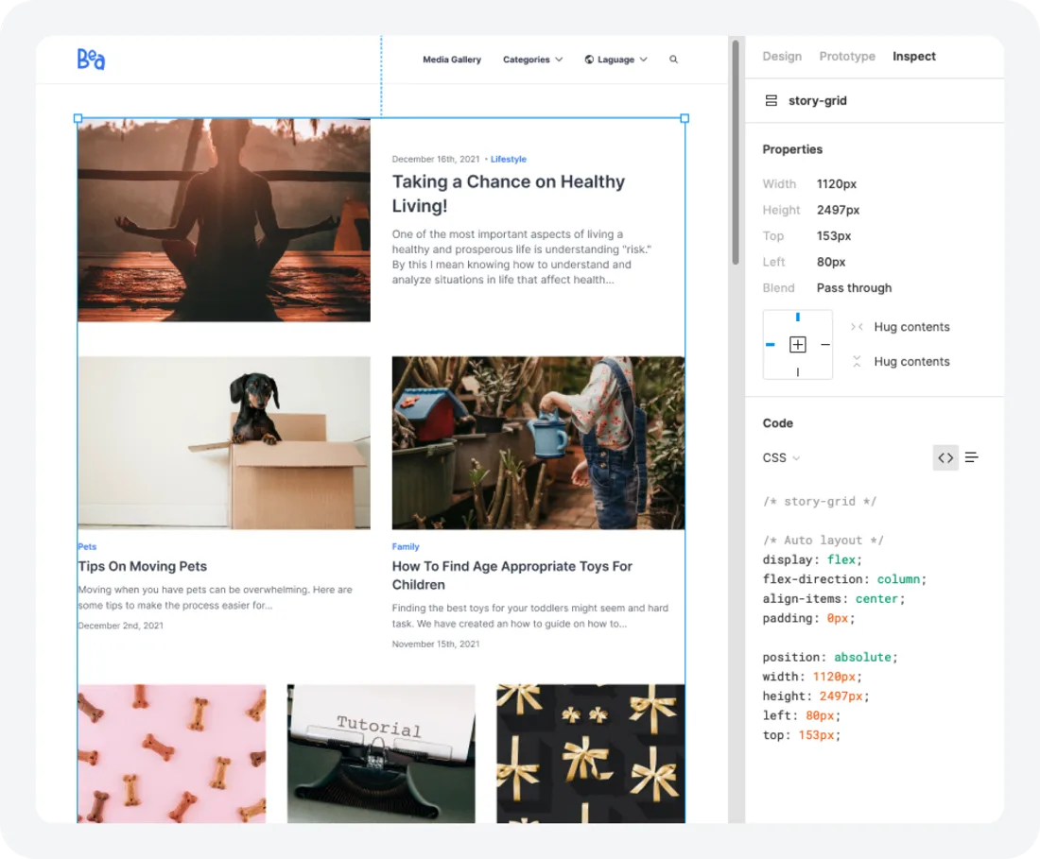Open the Laguage dropdown menu
The height and width of the screenshot is (859, 1040).
[616, 60]
